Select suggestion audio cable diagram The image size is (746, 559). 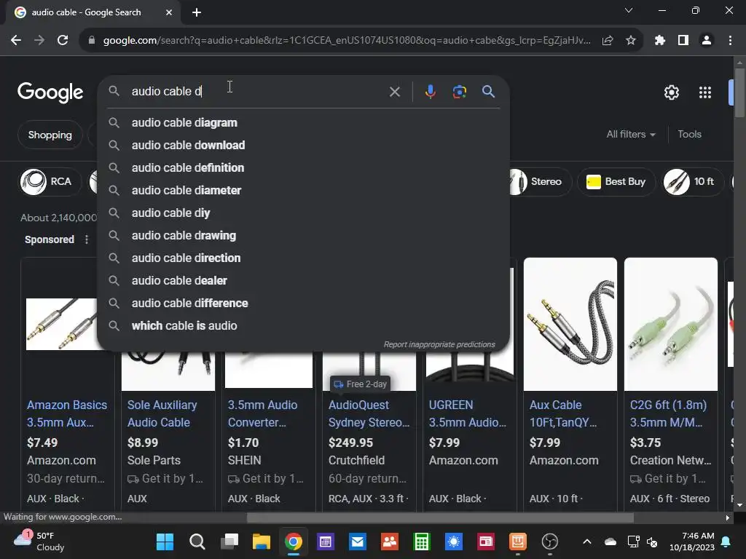pos(302,122)
